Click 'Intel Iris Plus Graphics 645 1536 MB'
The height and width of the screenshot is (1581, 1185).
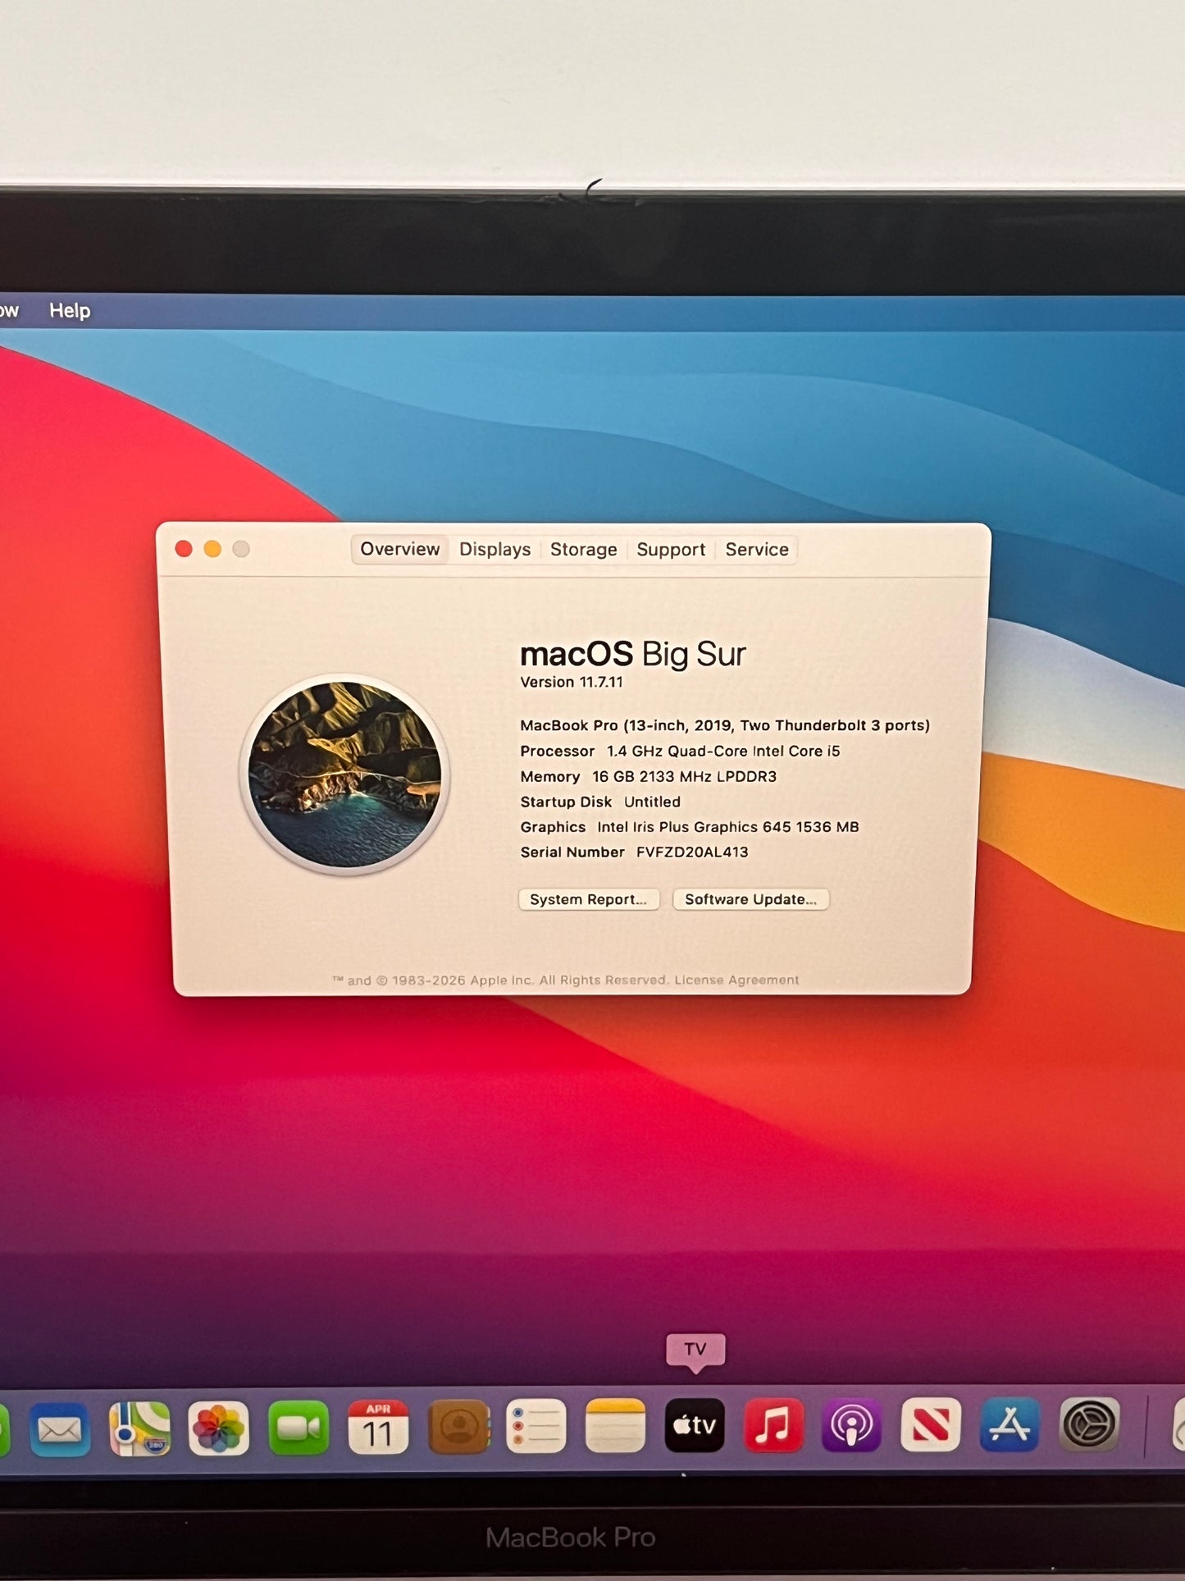coord(728,827)
